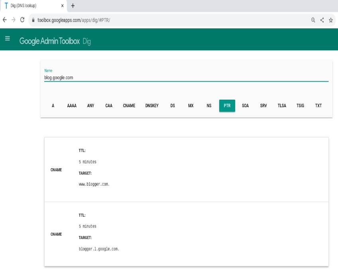
Task: Click the TARGET: label above www.blogger.com.
Action: 85,173
